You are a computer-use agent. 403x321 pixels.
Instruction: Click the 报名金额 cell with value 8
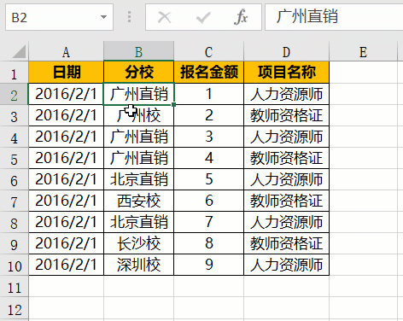click(208, 243)
